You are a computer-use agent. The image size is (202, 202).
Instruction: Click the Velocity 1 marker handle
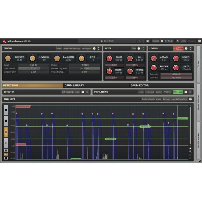coord(183,118)
